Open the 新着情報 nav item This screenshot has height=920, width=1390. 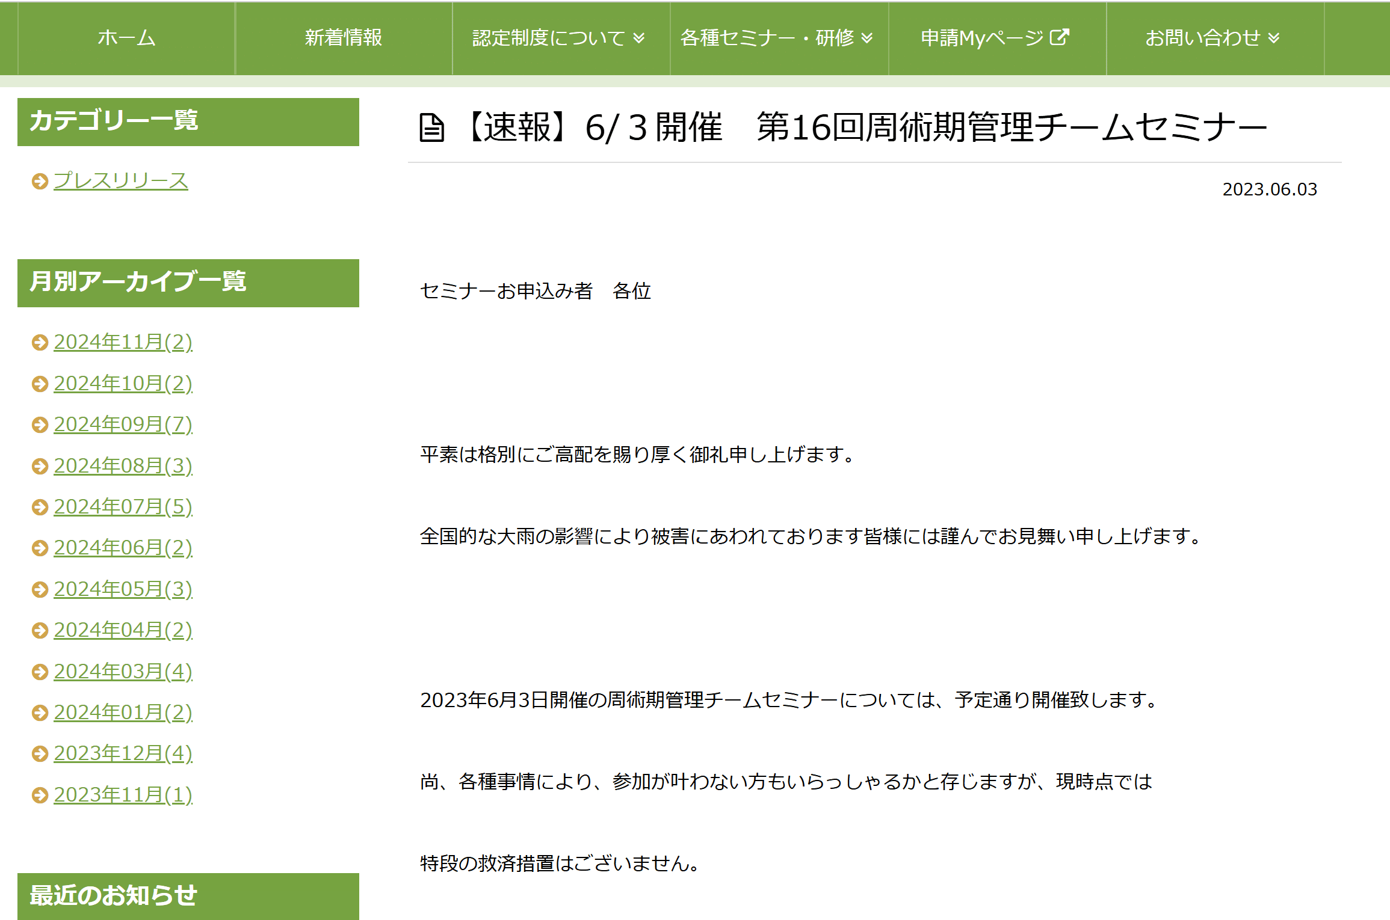click(344, 38)
